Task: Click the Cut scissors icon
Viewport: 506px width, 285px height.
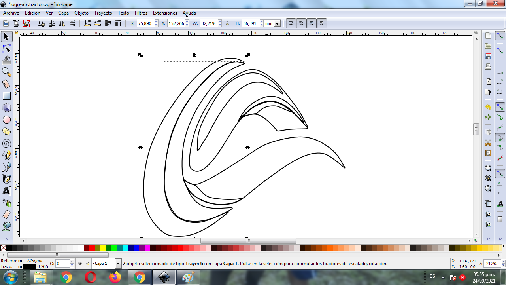Action: click(488, 142)
